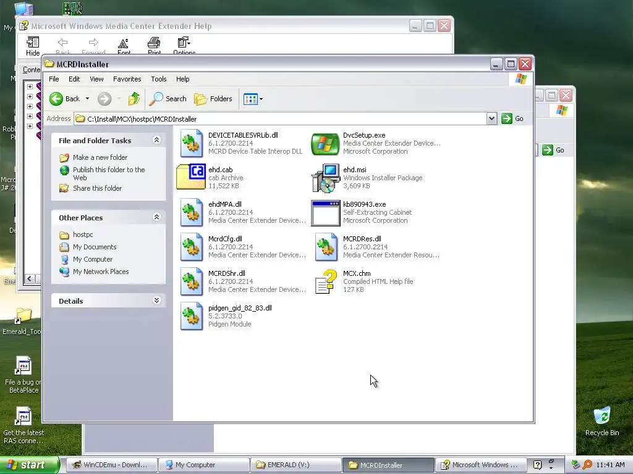Select the pidgen_gid_82_83.dll icon
Screen dimensions: 633x474
tap(192, 317)
